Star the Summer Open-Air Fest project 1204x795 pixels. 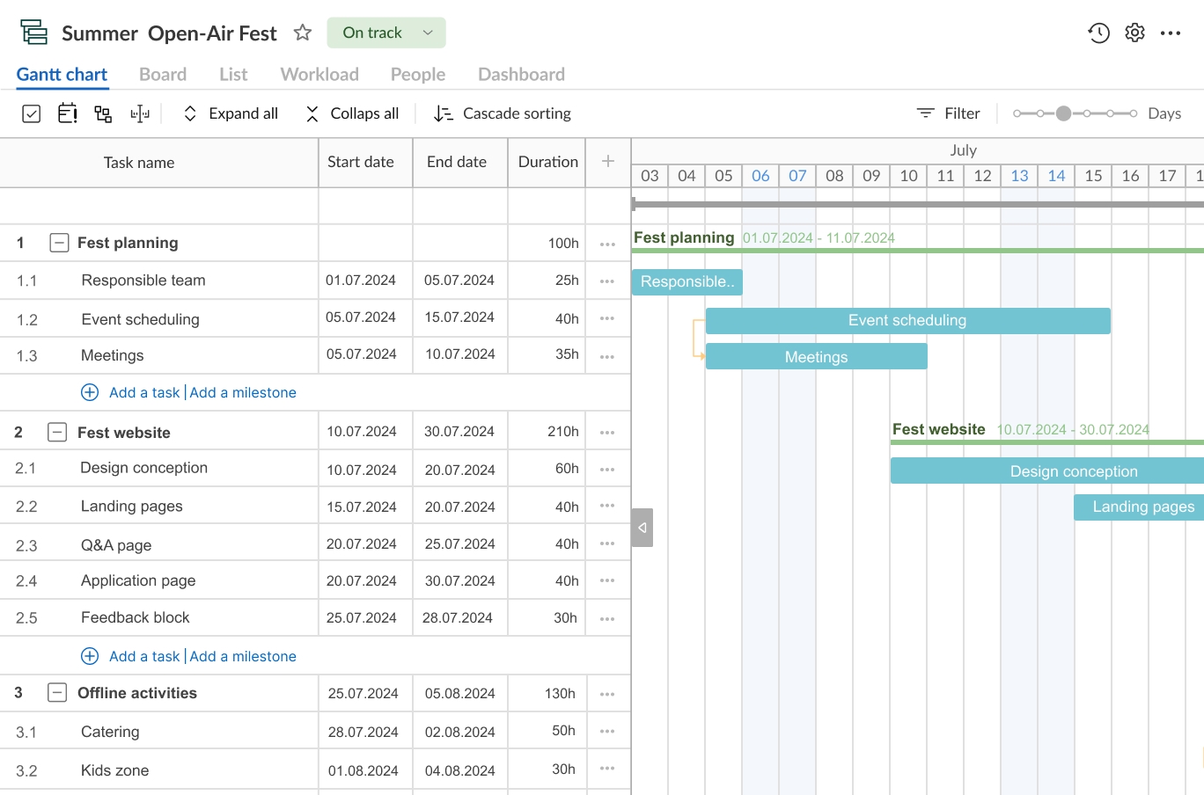302,33
